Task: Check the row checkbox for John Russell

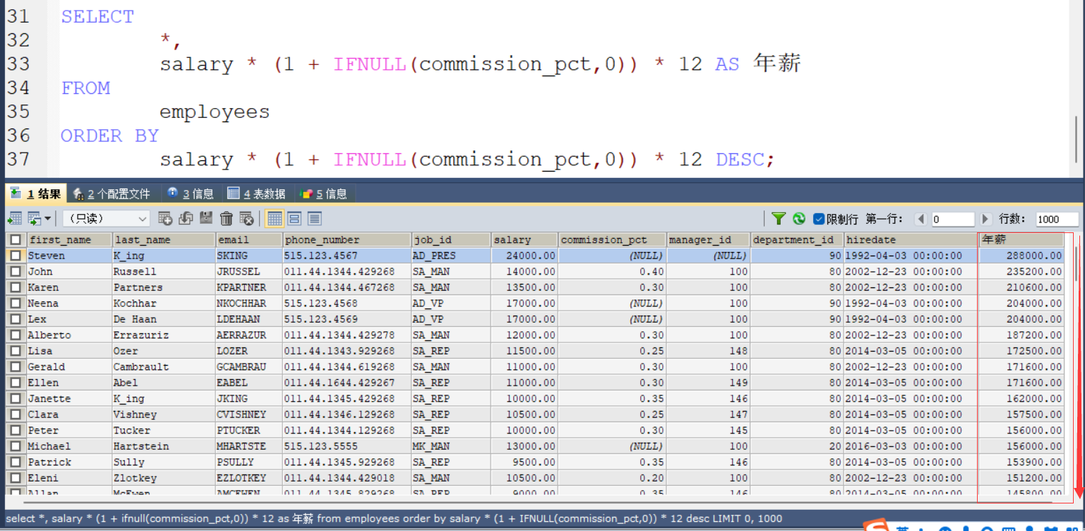Action: pyautogui.click(x=16, y=272)
